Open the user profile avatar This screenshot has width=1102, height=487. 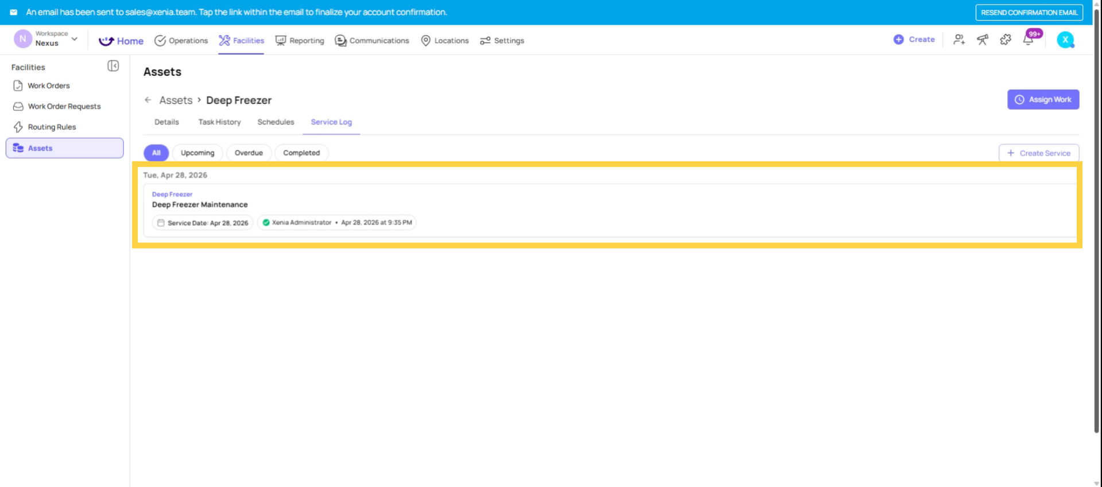tap(1066, 40)
